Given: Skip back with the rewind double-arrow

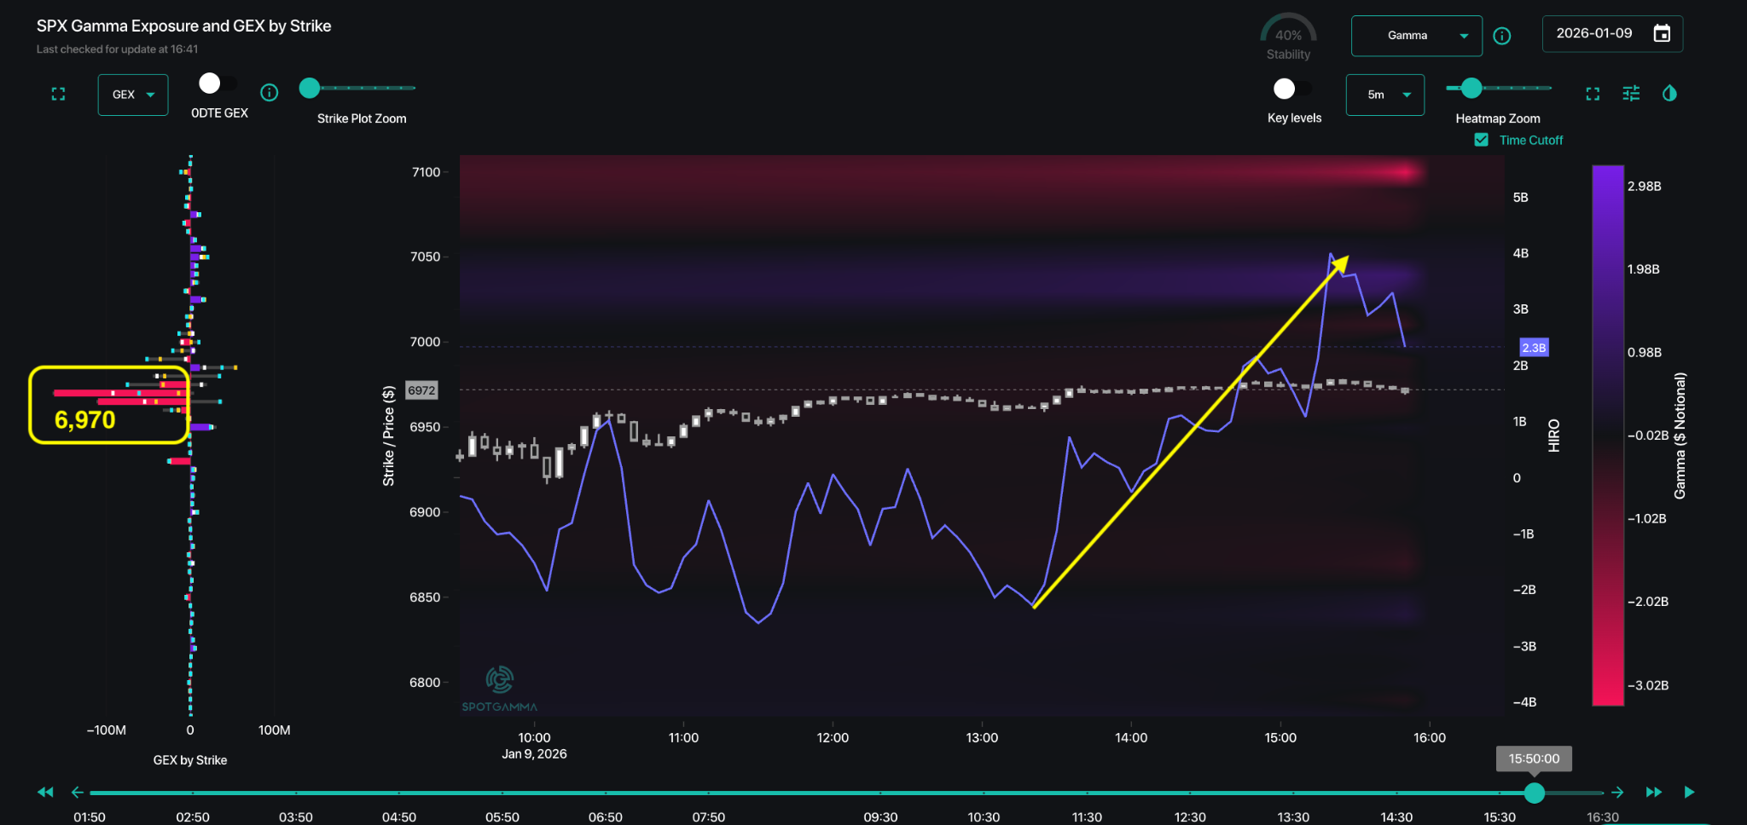Looking at the screenshot, I should click(x=45, y=793).
